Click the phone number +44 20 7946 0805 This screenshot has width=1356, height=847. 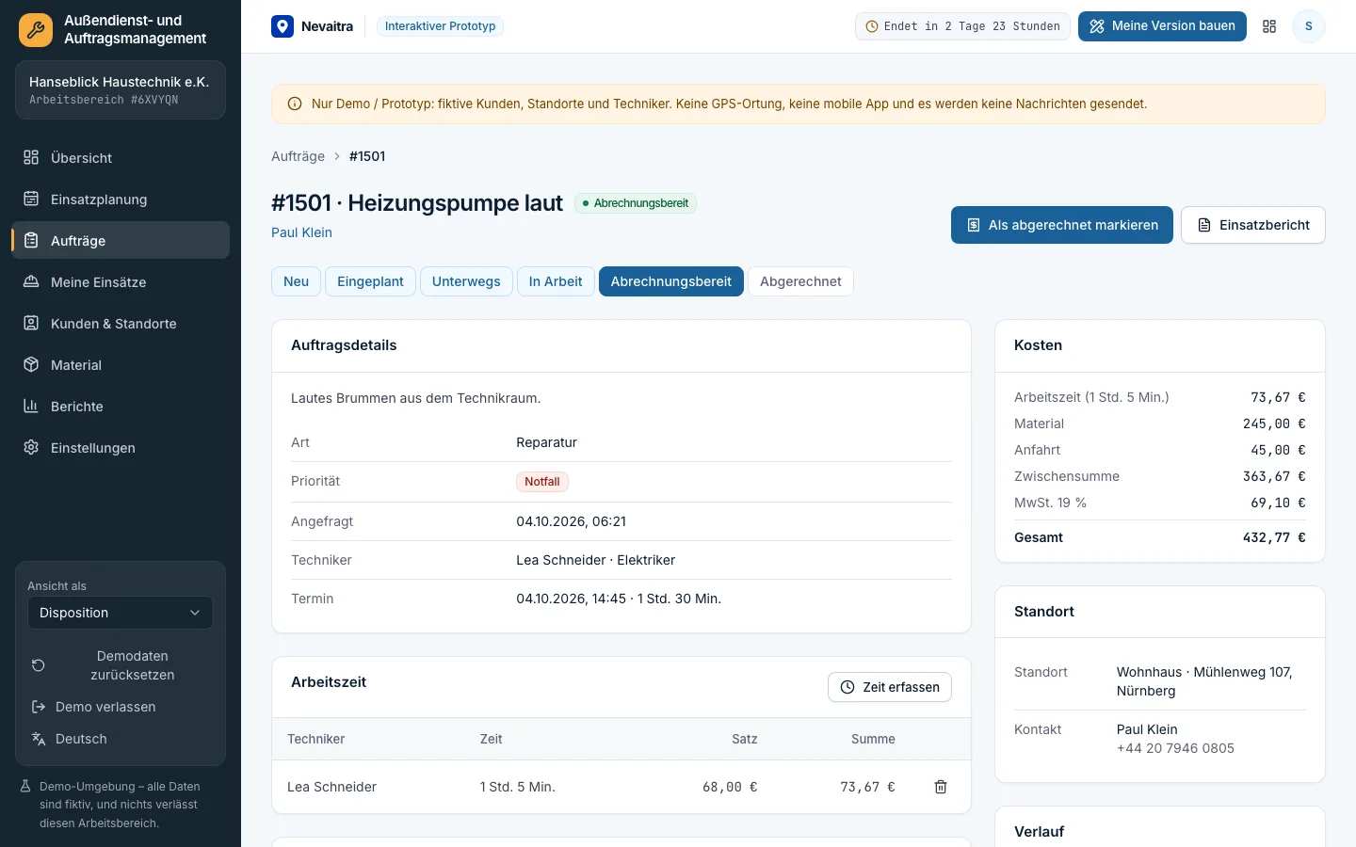pos(1175,748)
